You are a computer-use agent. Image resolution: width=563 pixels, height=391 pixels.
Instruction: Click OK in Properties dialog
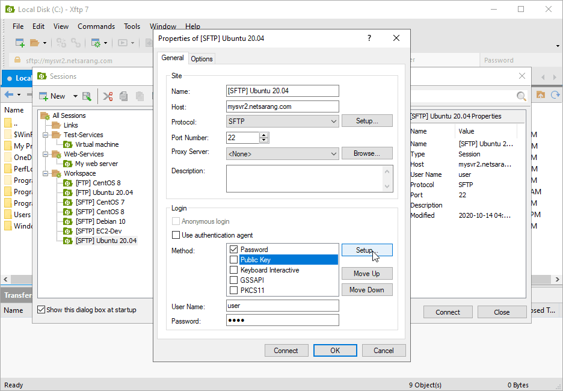pos(335,351)
